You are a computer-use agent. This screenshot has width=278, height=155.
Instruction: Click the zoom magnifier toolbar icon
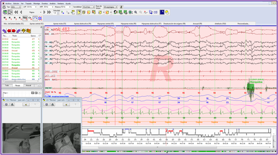point(136,12)
